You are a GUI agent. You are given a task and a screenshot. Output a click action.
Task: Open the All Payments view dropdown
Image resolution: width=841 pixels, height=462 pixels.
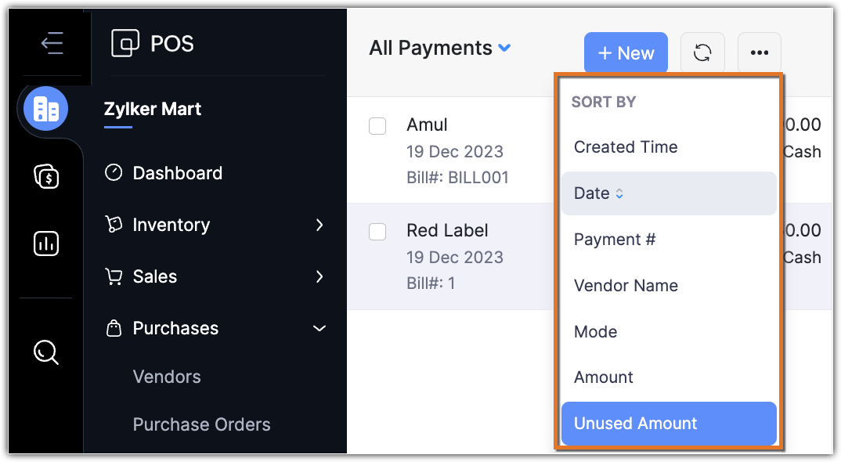coord(505,49)
